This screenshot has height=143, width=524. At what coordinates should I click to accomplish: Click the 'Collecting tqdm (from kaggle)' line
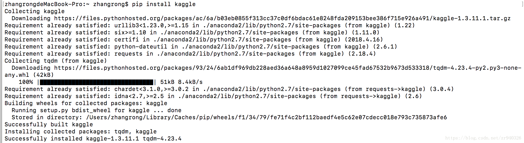point(56,61)
